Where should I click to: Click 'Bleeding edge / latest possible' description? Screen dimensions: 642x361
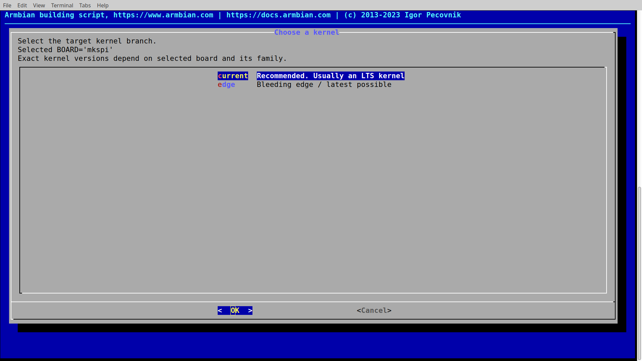tap(324, 85)
